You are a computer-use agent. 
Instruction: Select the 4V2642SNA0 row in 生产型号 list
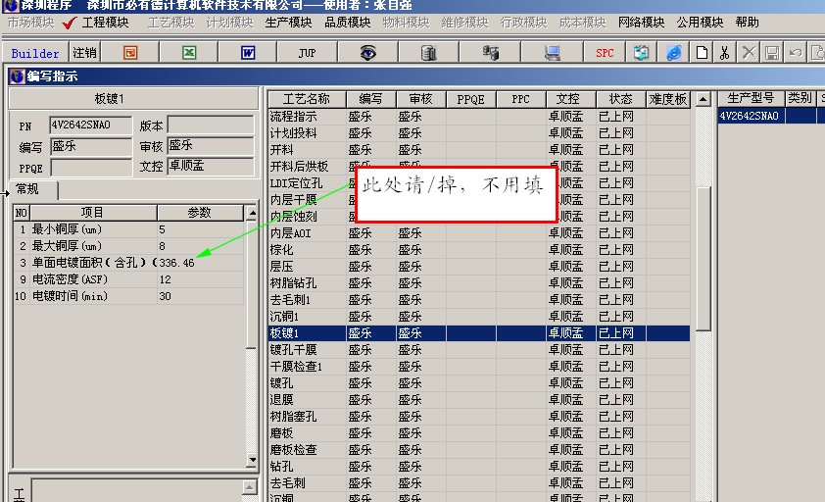coord(771,116)
